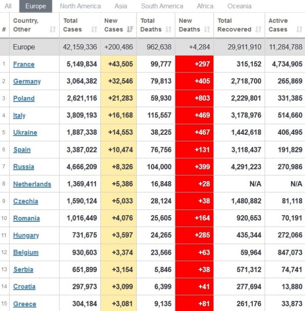Follow the Poland country link

(x=24, y=99)
